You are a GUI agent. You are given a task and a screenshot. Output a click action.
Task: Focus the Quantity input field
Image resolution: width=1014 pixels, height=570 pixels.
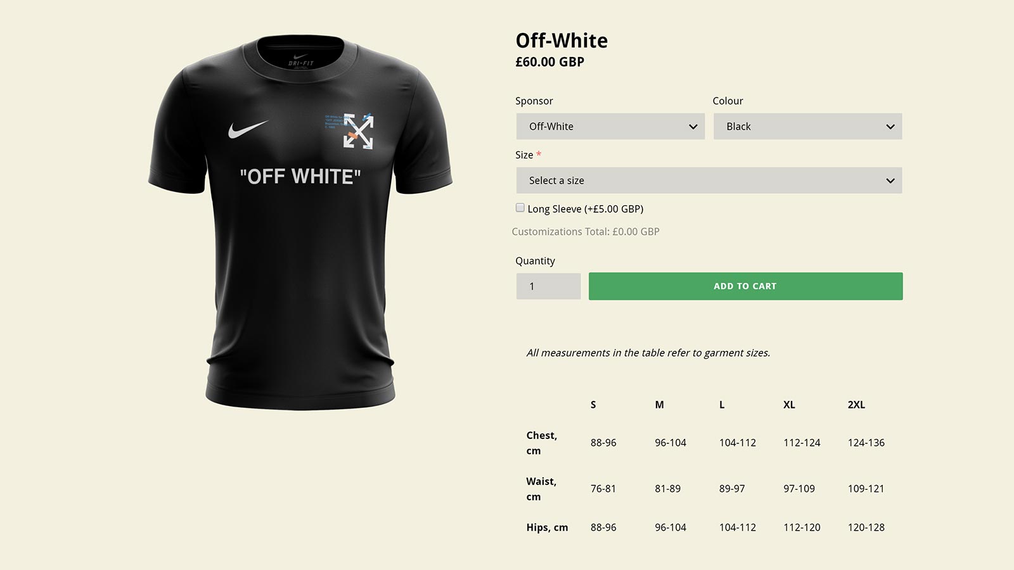click(x=548, y=286)
